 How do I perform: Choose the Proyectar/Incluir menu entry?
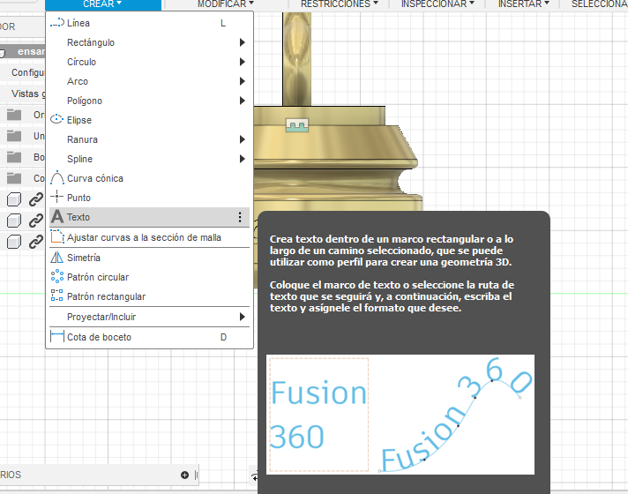[149, 317]
